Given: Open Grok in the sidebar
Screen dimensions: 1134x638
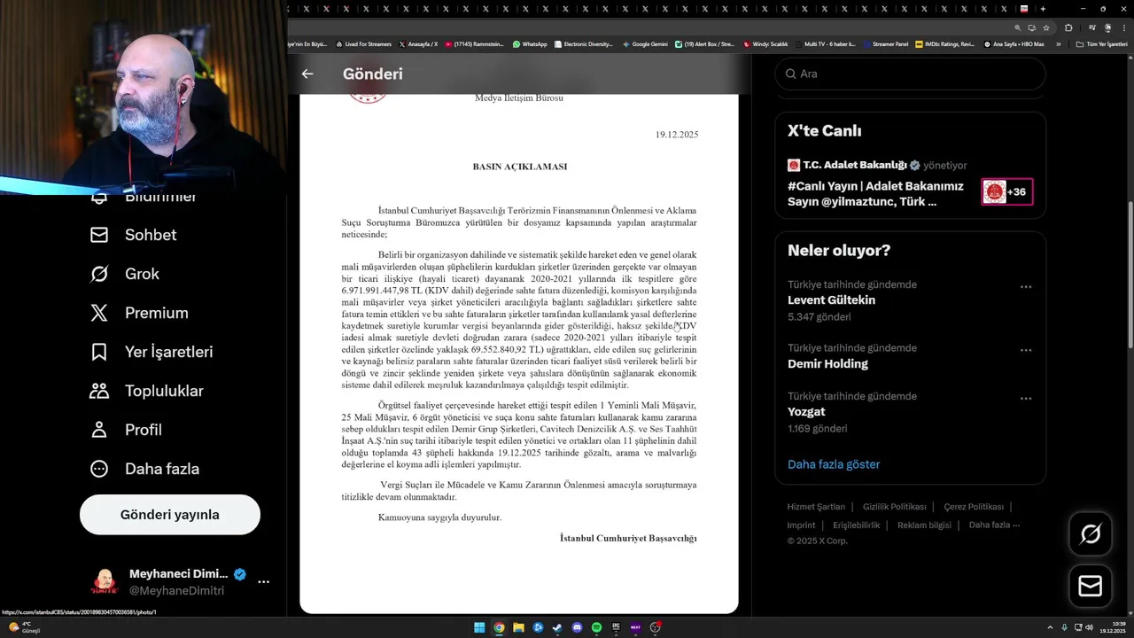Looking at the screenshot, I should [x=125, y=274].
